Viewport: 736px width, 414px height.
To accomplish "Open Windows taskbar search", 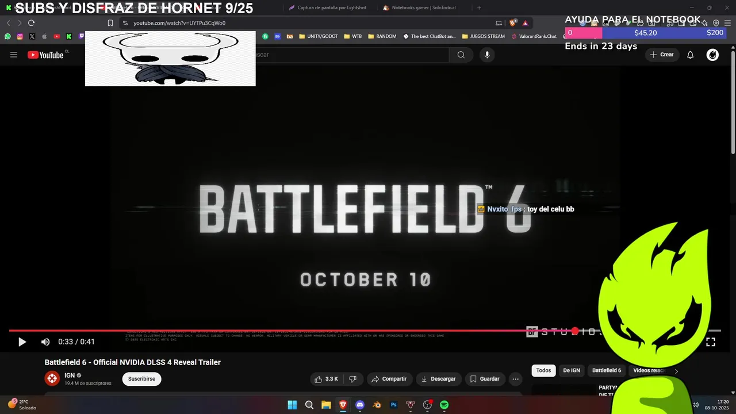I will coord(309,405).
